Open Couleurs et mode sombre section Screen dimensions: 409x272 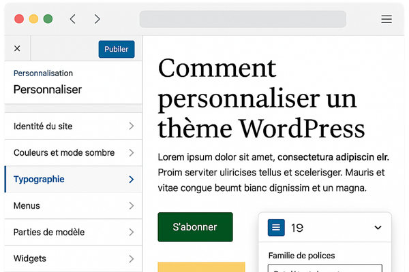tap(74, 152)
